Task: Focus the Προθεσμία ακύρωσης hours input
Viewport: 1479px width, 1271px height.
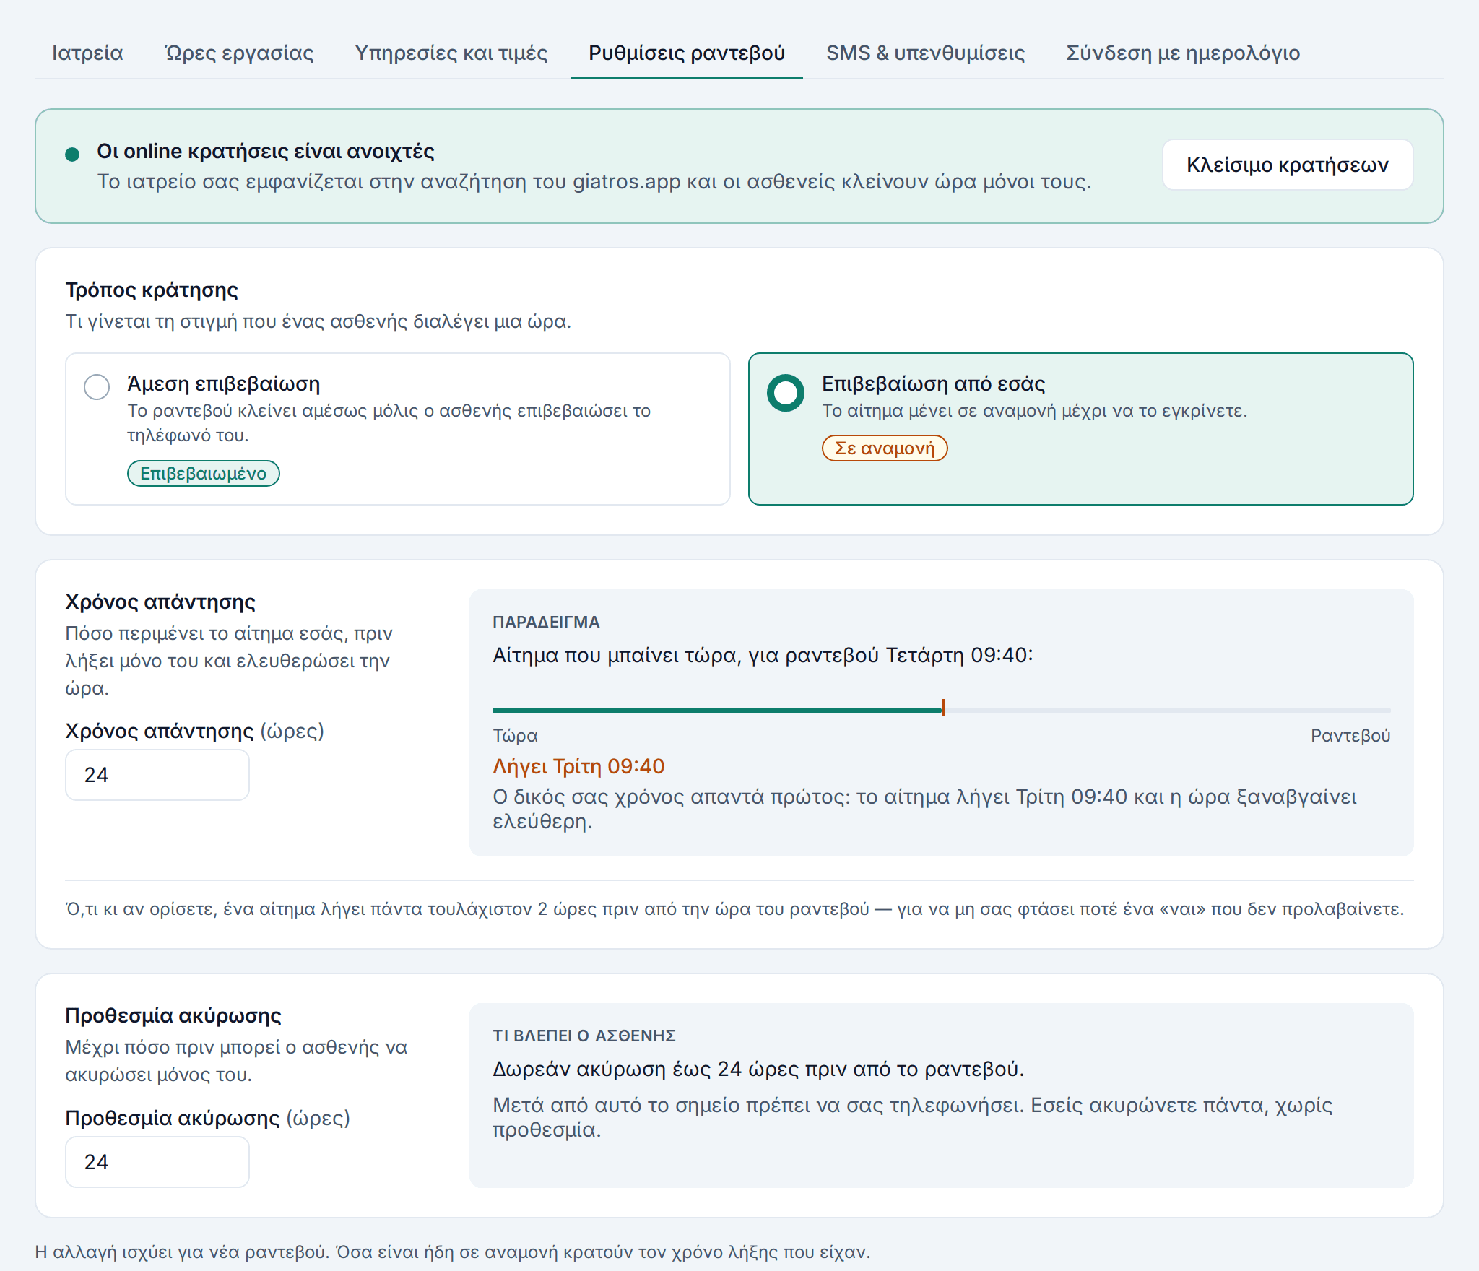Action: point(157,1162)
